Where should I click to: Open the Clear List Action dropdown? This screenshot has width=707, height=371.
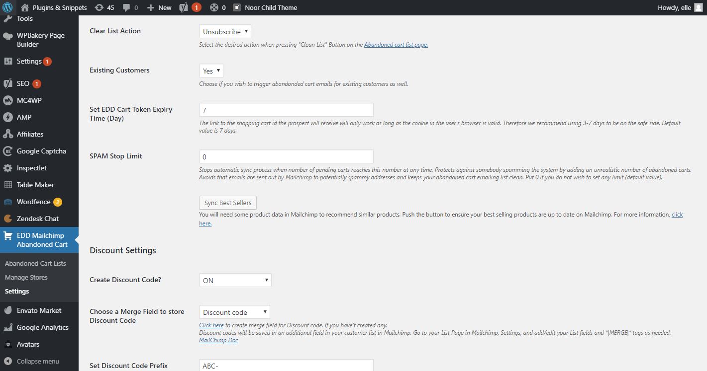[225, 31]
